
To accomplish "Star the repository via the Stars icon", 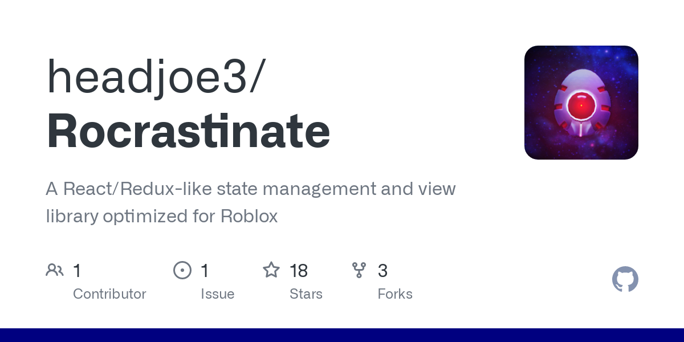I will (272, 270).
